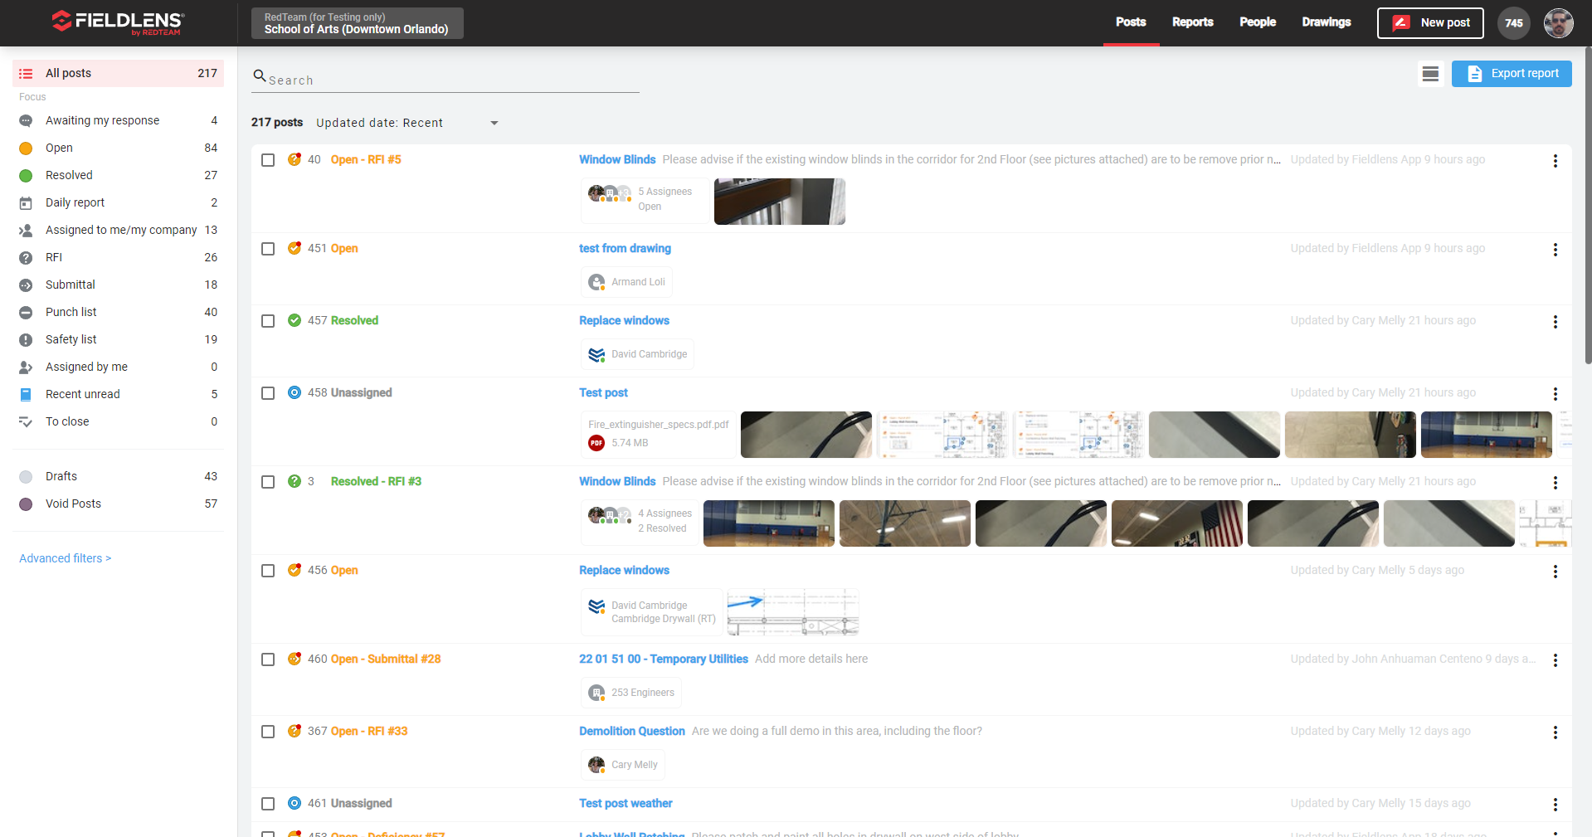Switch to compact list view icon

coord(1430,74)
